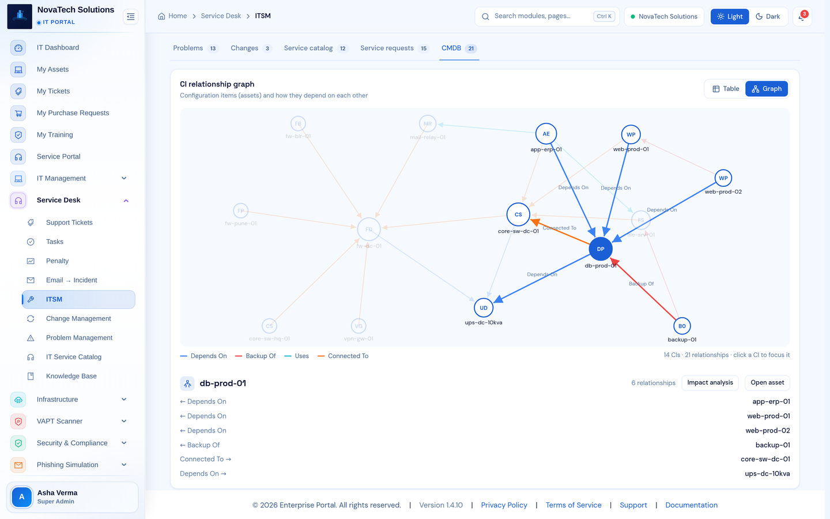Image resolution: width=830 pixels, height=519 pixels.
Task: Click the My Training shield icon
Action: (18, 135)
